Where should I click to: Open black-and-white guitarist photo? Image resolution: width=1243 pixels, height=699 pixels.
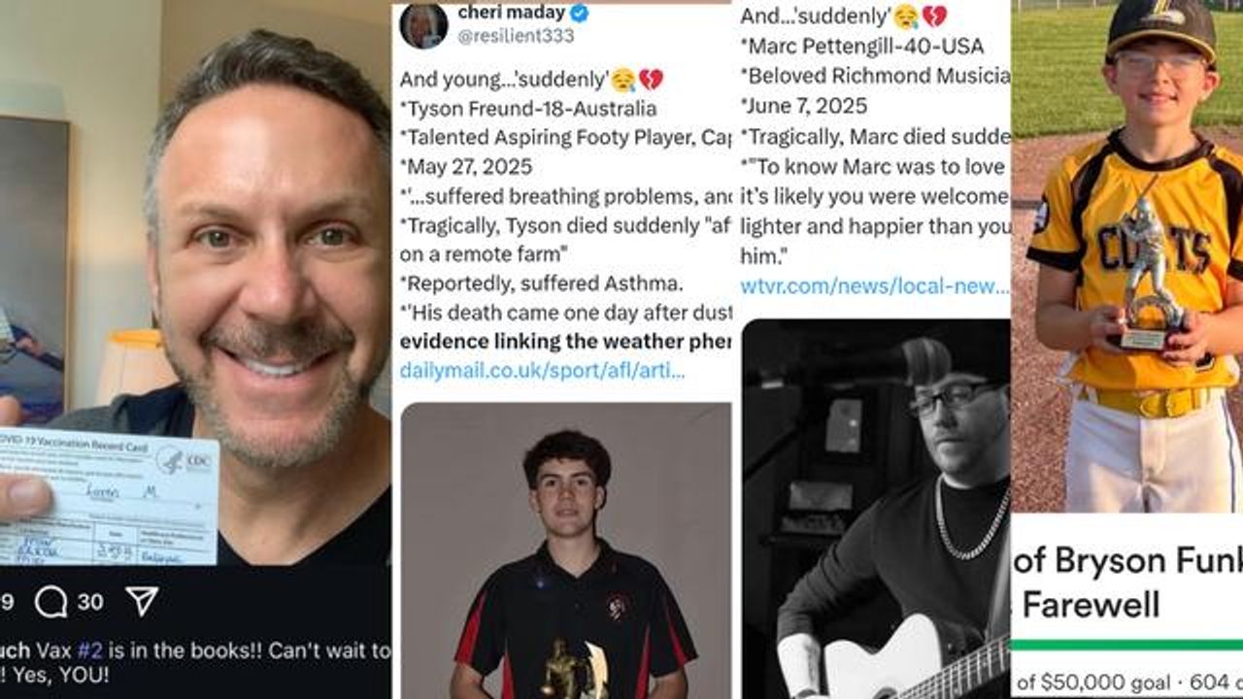coord(876,509)
